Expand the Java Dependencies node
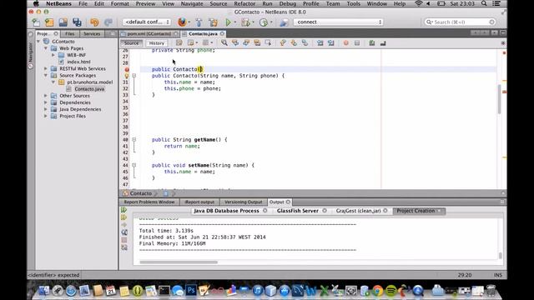Screen dimensions: 534x300 pyautogui.click(x=46, y=109)
